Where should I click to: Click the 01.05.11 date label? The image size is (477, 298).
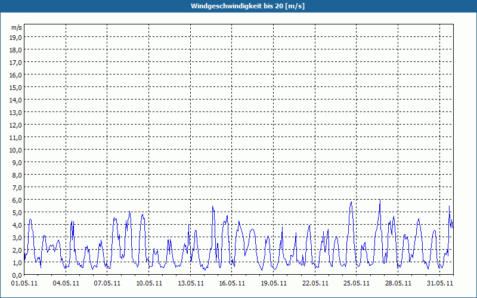[24, 283]
